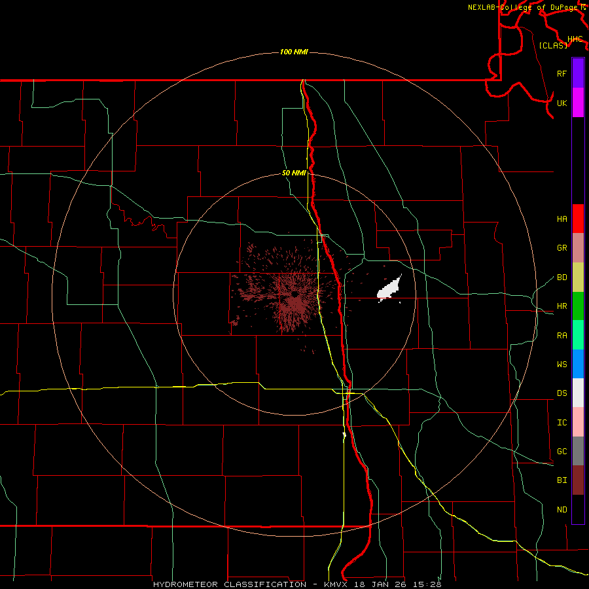Click the UK legend label
589x589 pixels.
click(562, 103)
